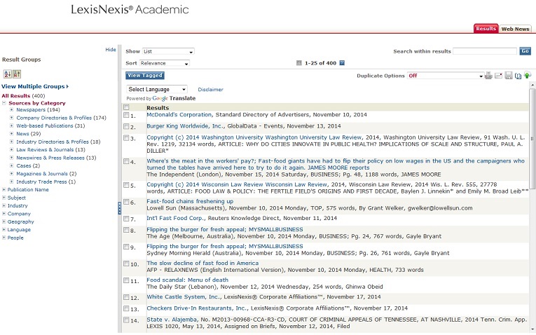Open State v. Alajemba case link
Viewport: 536px width, 335px height.
tap(172, 320)
